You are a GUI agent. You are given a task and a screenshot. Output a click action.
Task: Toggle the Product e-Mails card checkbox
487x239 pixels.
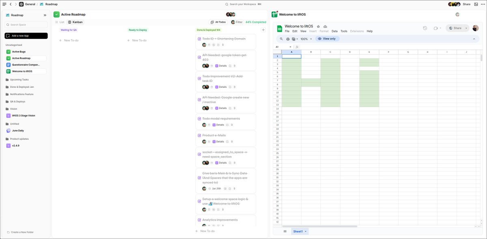tap(199, 135)
